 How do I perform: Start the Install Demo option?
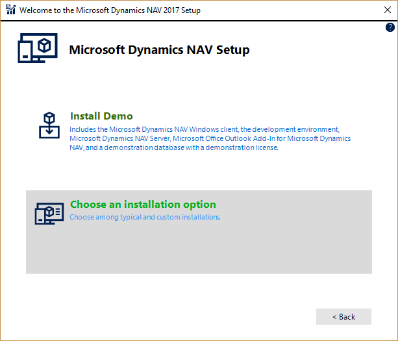(x=101, y=116)
